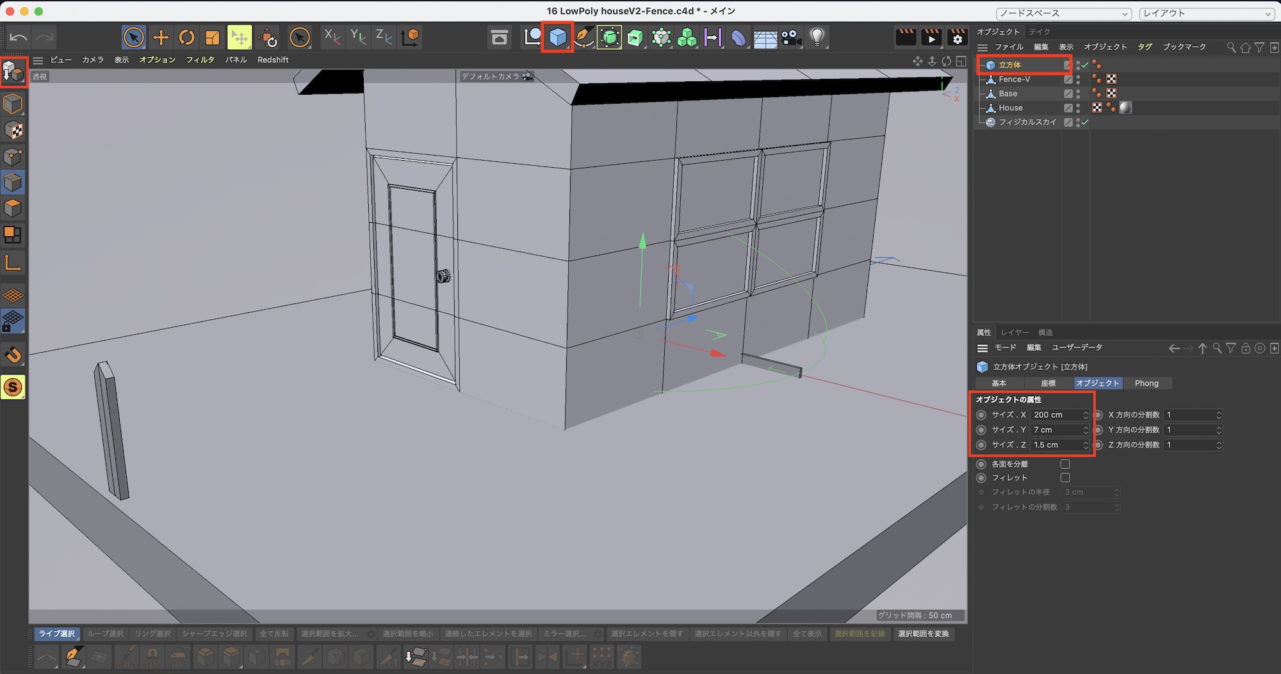Click the Camera object icon
Screen dimensions: 1281x674
791,38
